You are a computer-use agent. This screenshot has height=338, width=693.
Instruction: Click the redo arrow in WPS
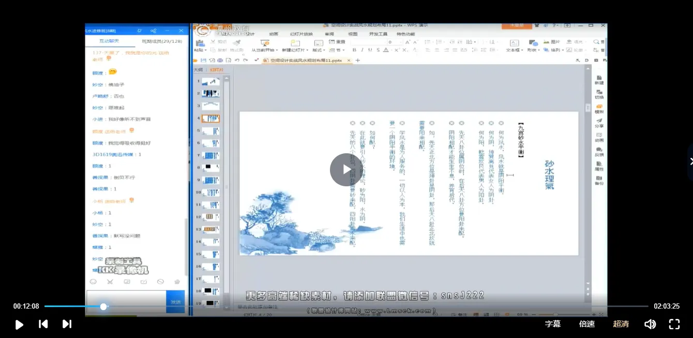click(245, 60)
